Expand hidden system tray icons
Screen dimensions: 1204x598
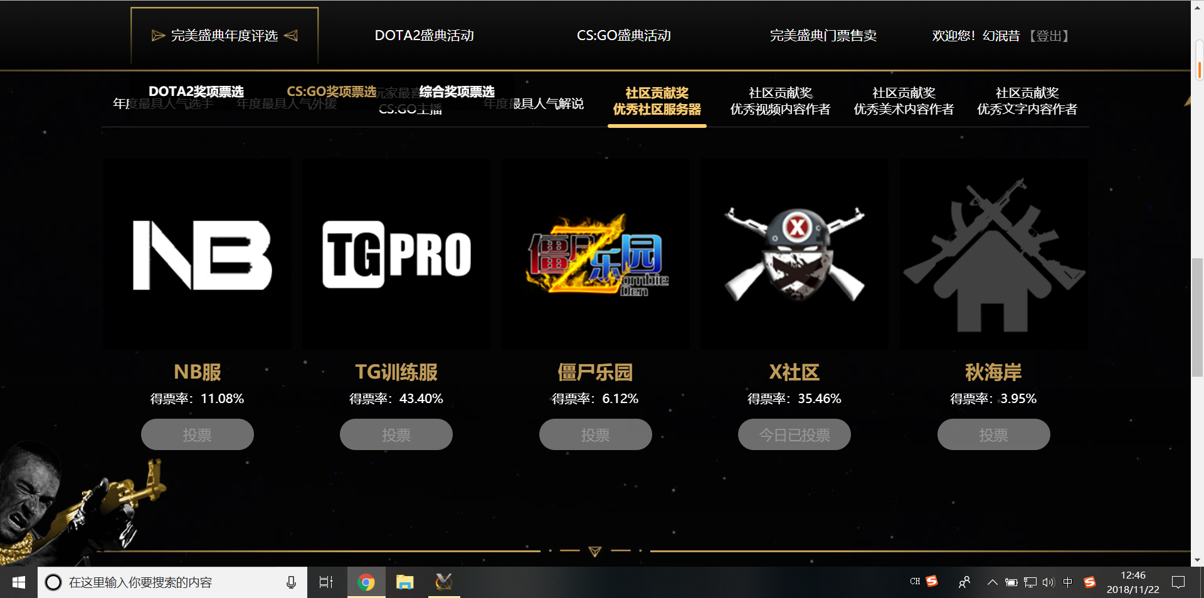pyautogui.click(x=992, y=582)
